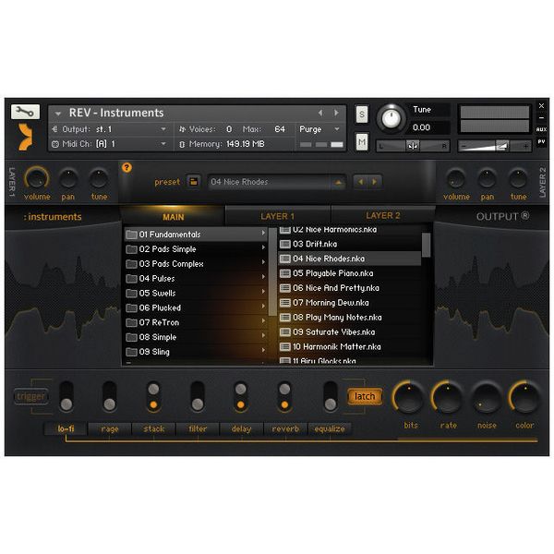Click the trigger button
Screen dimensions: 554x554
[31, 396]
